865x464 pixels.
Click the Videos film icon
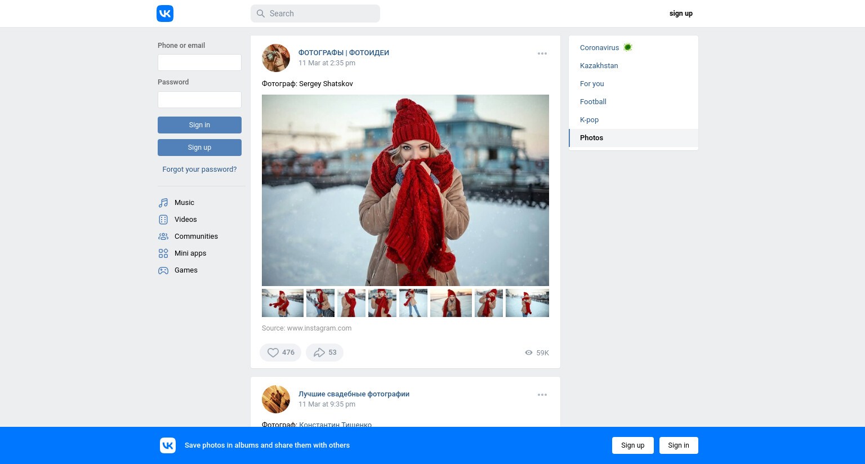tap(163, 220)
